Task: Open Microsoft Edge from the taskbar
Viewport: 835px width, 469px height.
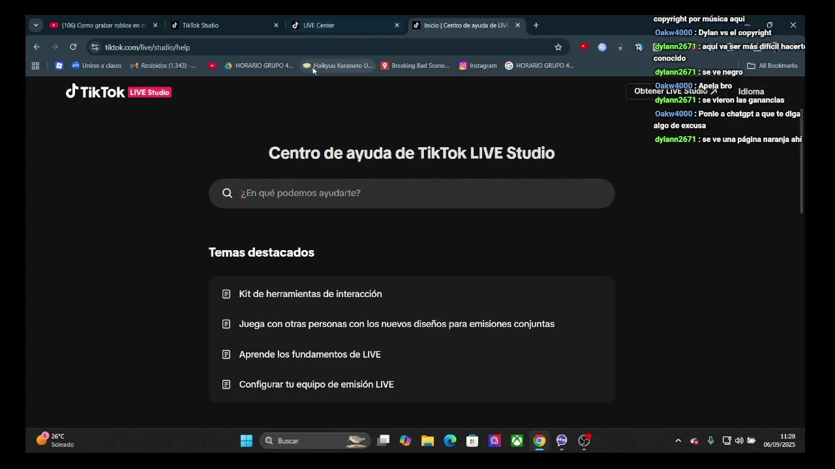Action: tap(450, 441)
